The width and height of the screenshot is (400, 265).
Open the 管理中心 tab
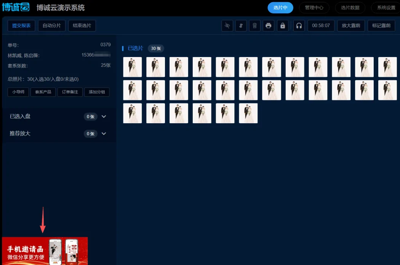[x=314, y=8]
